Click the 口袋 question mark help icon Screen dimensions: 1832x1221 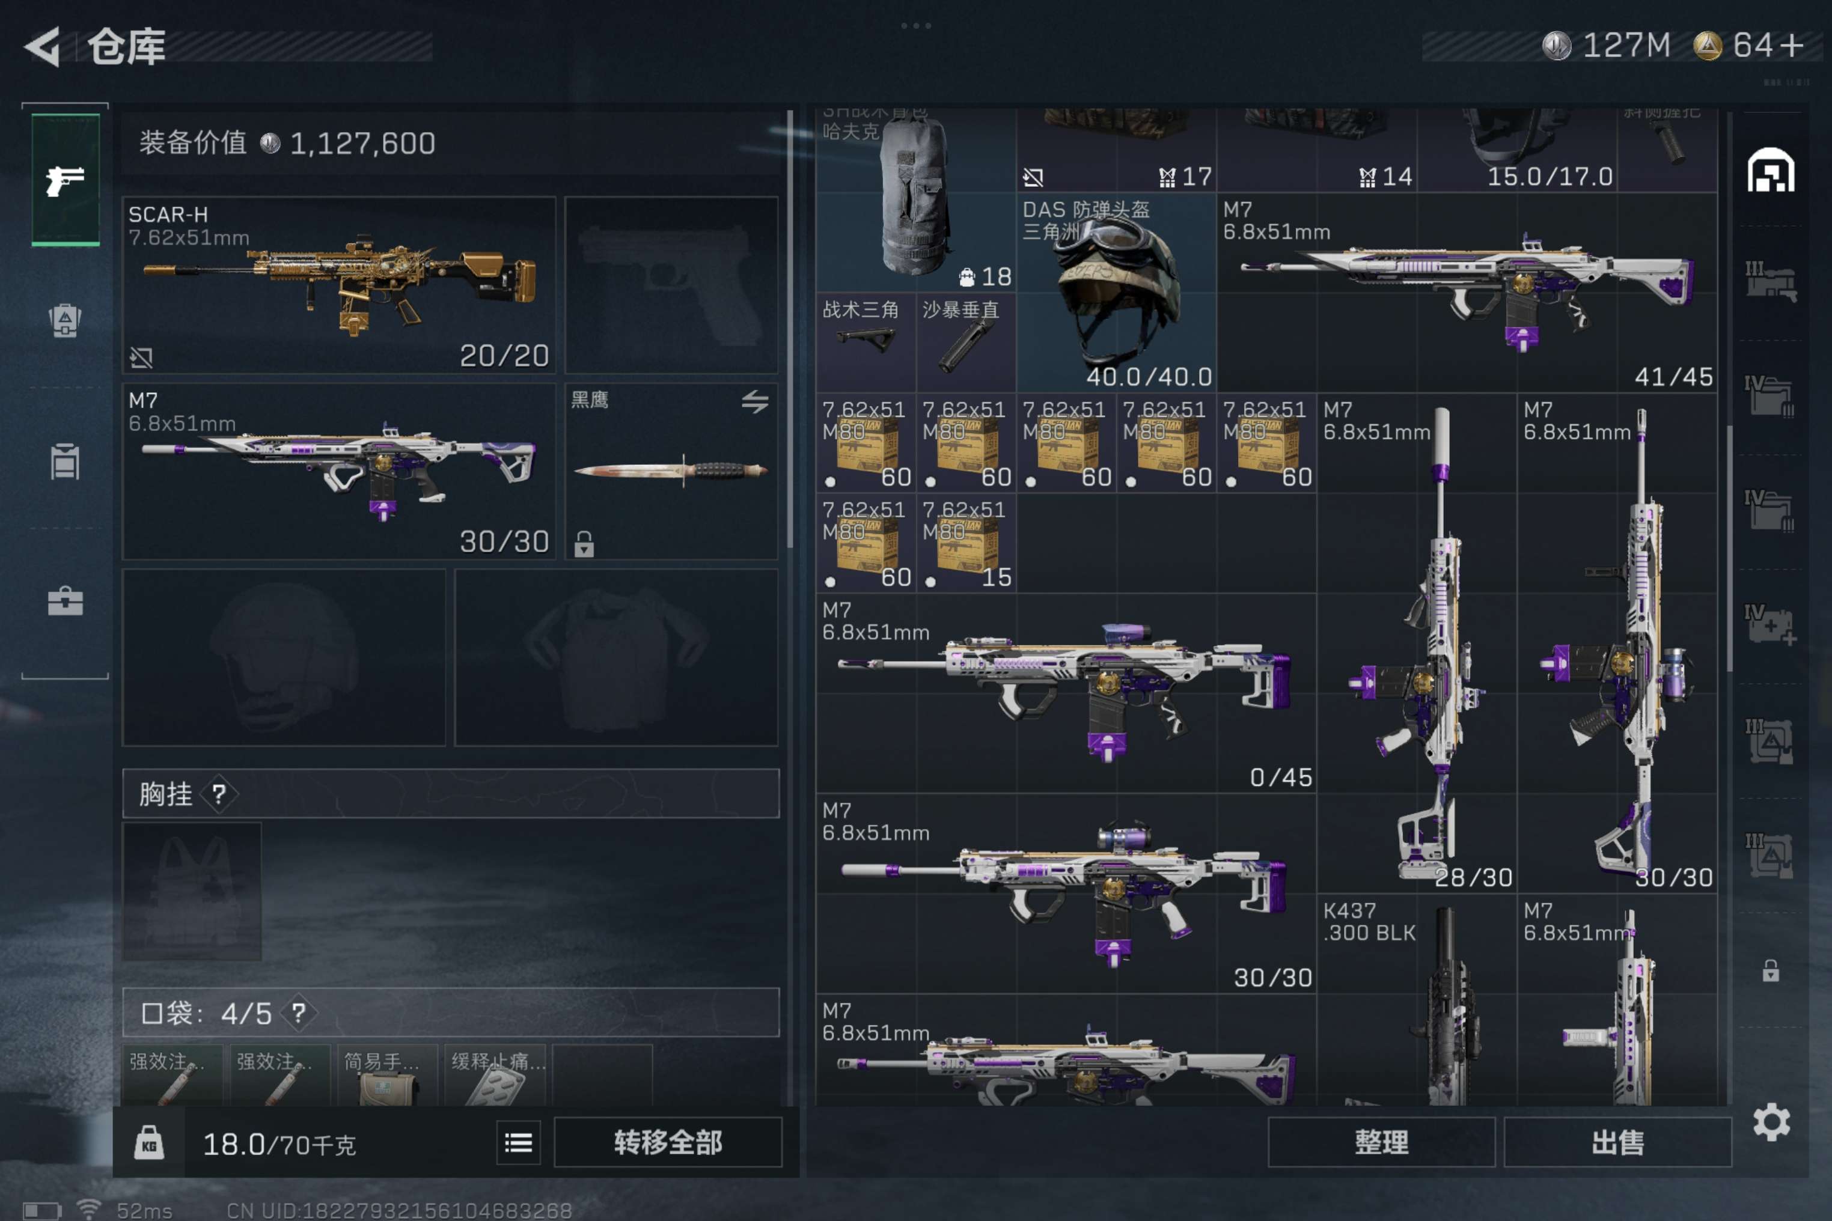[x=298, y=1013]
